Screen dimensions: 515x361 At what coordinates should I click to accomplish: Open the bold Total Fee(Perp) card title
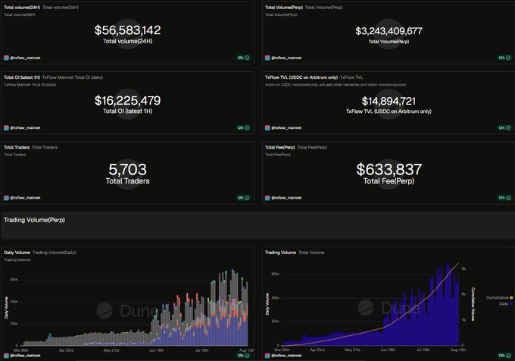pyautogui.click(x=279, y=147)
